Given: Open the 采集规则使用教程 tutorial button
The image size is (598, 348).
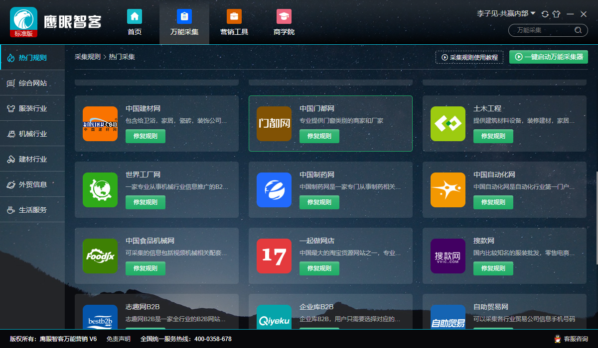Looking at the screenshot, I should pos(469,57).
